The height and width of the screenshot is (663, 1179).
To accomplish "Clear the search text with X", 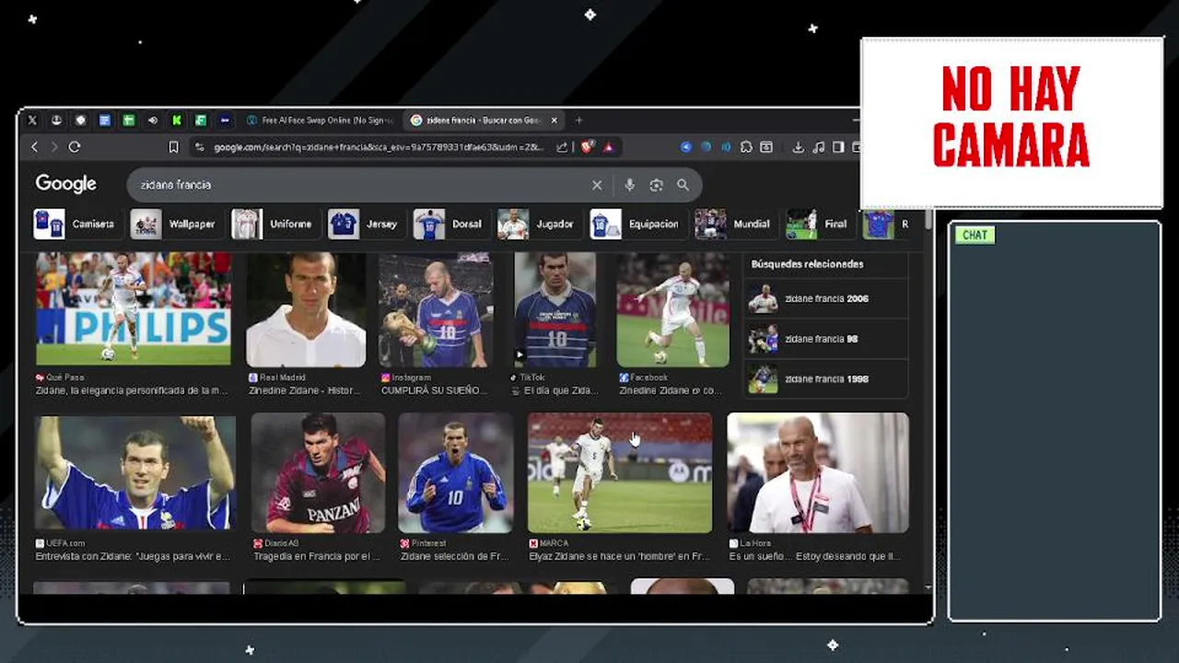I will click(x=597, y=185).
